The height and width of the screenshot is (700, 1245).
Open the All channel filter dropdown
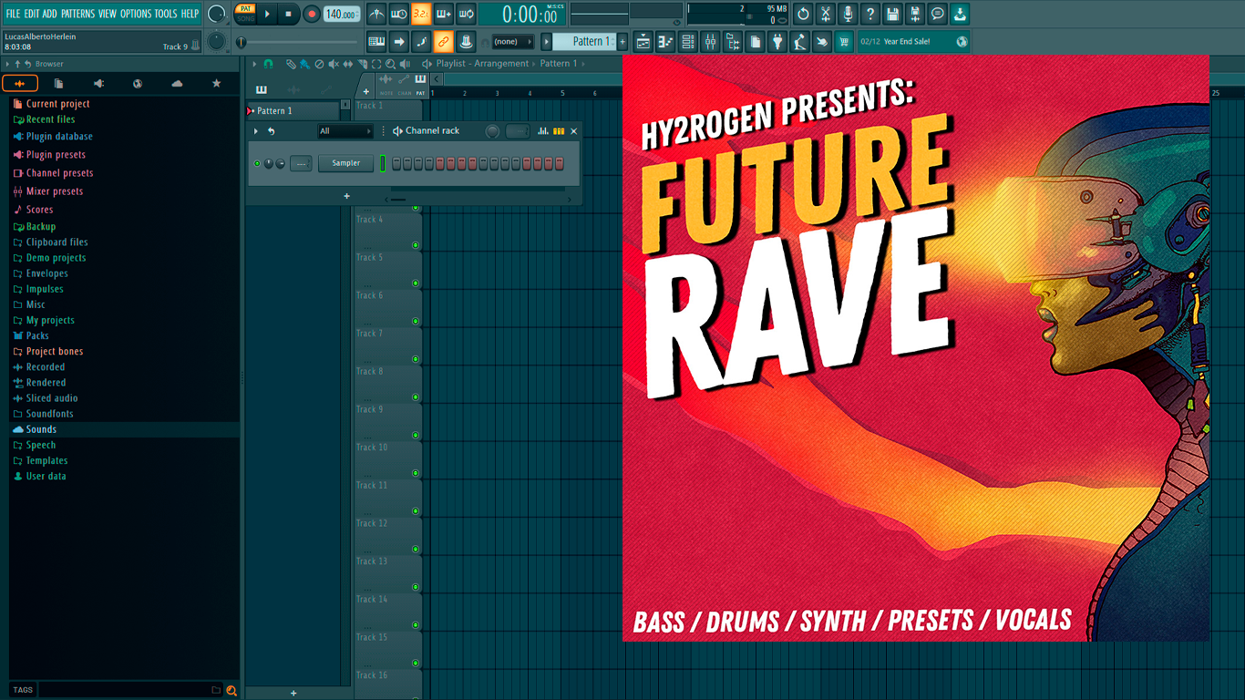point(345,131)
